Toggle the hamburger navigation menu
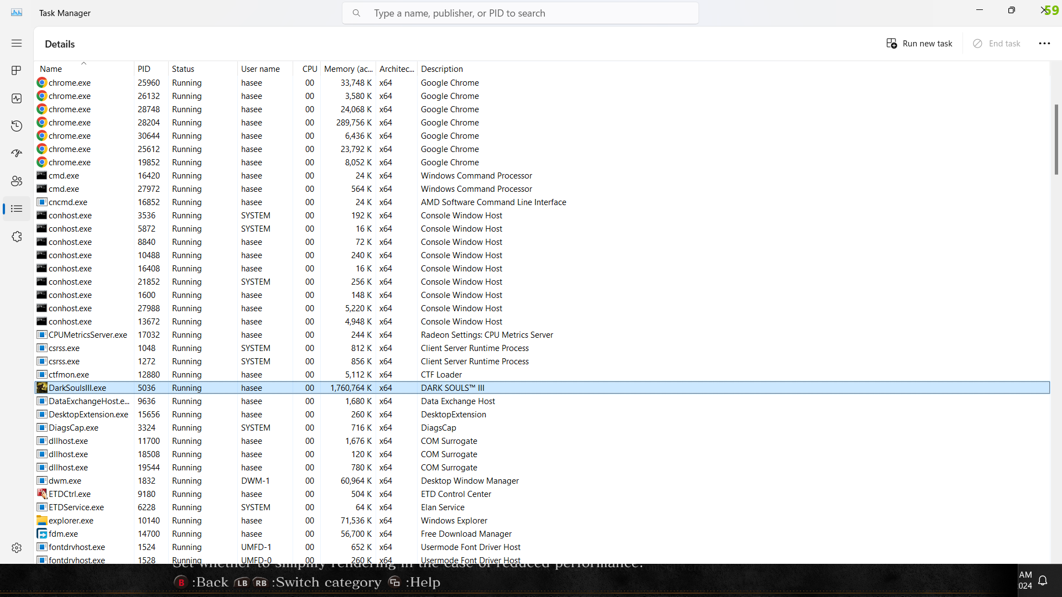 pyautogui.click(x=17, y=43)
